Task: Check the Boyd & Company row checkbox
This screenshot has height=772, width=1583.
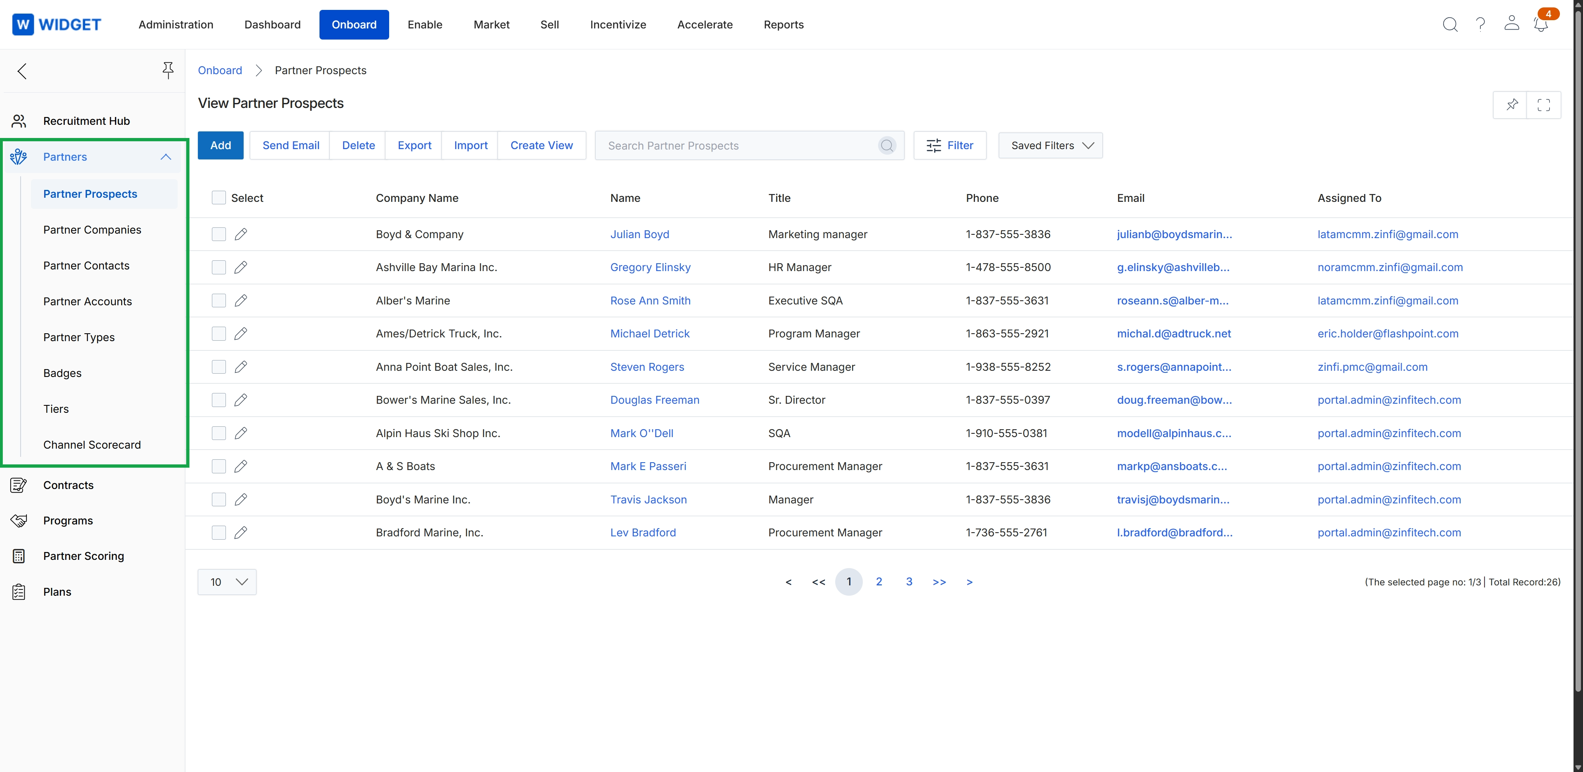Action: (219, 234)
